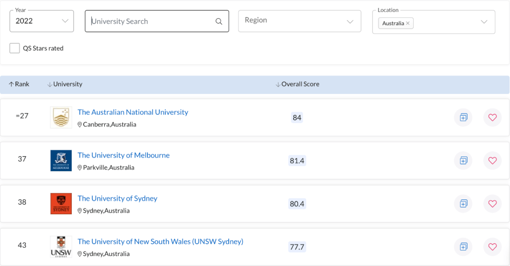This screenshot has width=510, height=266.
Task: Add Australian National University to compare
Action: coord(463,117)
